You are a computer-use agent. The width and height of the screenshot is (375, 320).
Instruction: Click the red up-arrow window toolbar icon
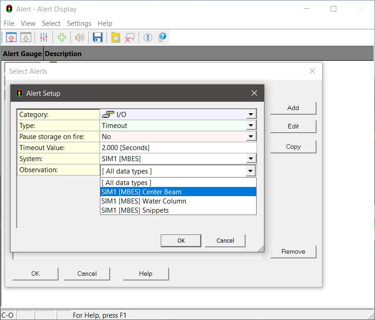click(x=12, y=38)
